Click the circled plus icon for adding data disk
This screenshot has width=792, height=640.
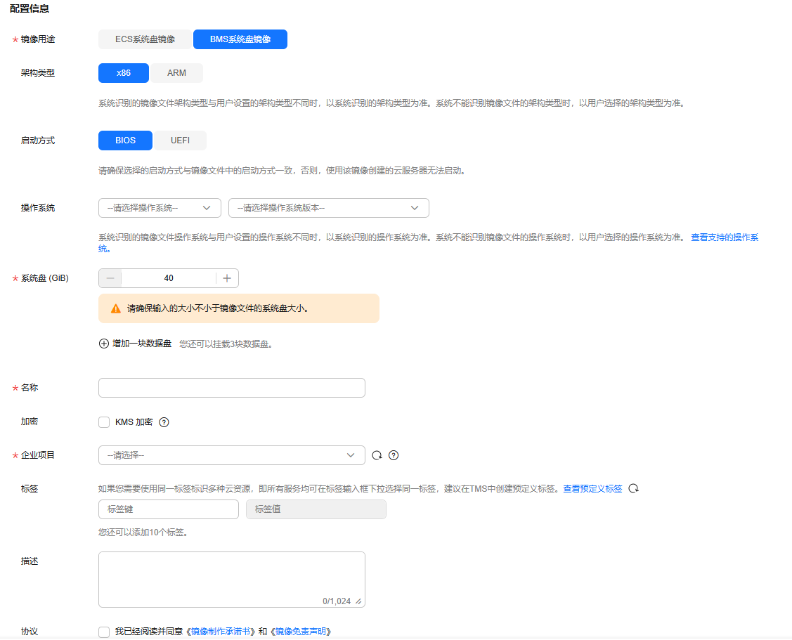point(103,344)
